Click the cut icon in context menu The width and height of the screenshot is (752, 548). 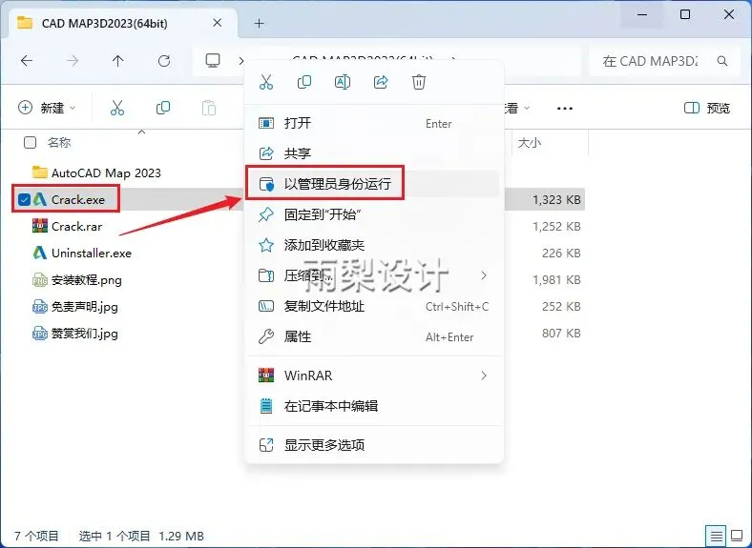266,82
